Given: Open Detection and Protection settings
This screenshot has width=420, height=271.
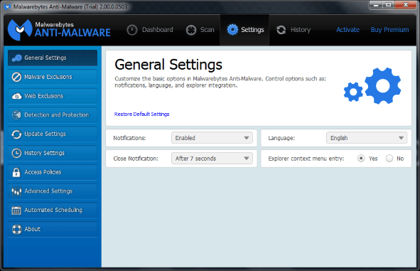Looking at the screenshot, I should 53,115.
